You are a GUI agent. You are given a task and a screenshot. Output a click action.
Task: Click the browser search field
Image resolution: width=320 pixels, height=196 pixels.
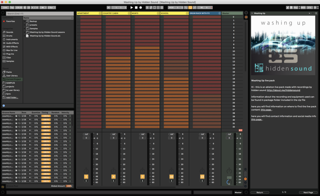point(40,14)
